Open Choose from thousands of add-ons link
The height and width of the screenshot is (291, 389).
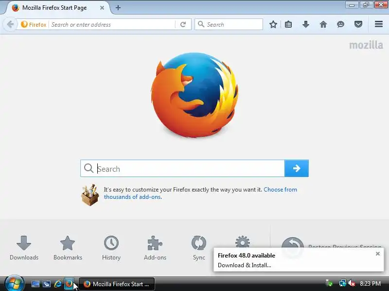(x=200, y=193)
